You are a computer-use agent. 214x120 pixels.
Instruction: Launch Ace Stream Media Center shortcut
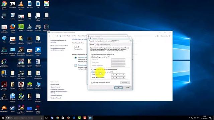pyautogui.click(x=4, y=63)
